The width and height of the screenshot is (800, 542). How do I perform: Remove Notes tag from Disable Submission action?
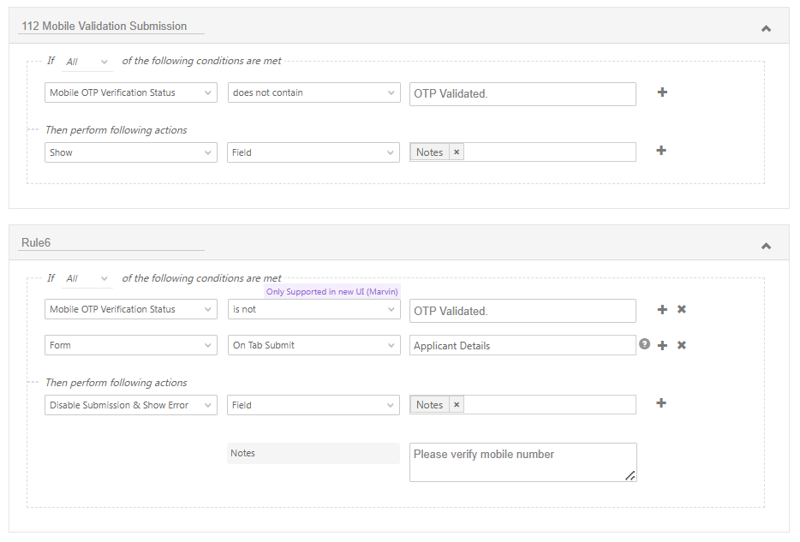457,405
